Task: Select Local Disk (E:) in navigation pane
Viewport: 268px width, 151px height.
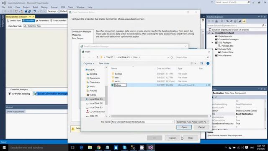Action: [x=96, y=107]
